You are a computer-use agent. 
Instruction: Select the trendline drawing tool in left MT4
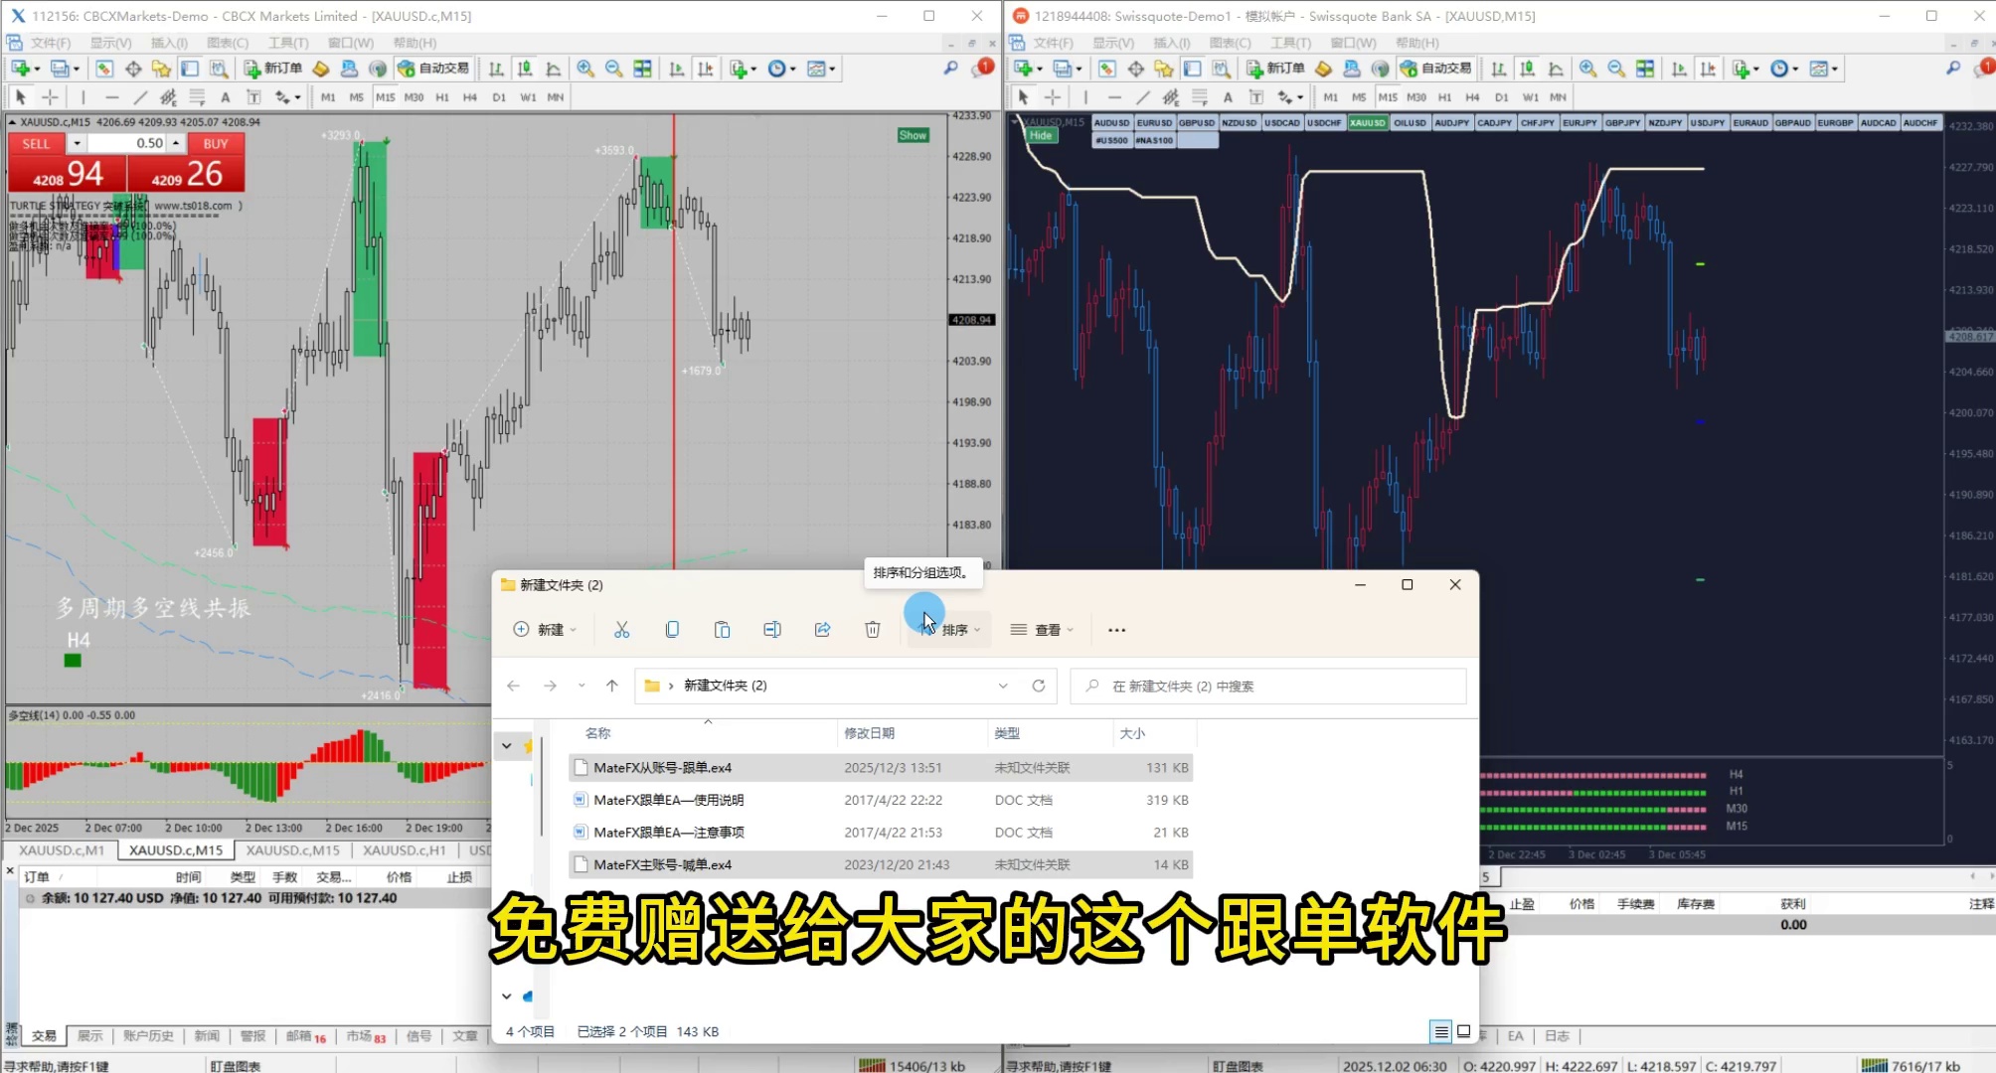[x=140, y=97]
